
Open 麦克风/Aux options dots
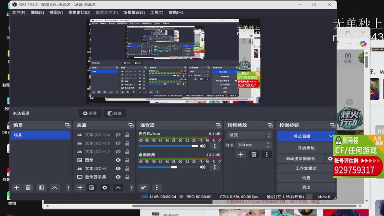point(215,146)
